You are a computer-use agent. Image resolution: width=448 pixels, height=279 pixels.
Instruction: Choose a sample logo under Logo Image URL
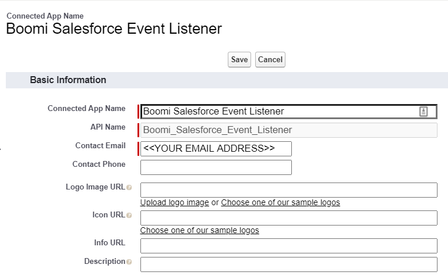point(280,203)
